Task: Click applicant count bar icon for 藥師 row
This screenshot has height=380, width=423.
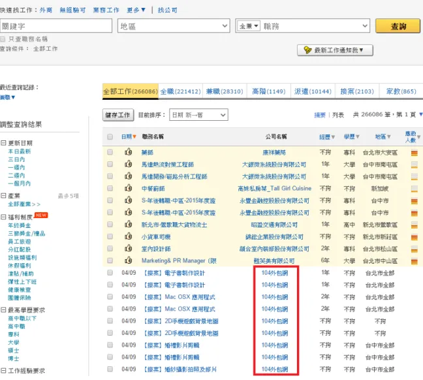Action: (414, 153)
